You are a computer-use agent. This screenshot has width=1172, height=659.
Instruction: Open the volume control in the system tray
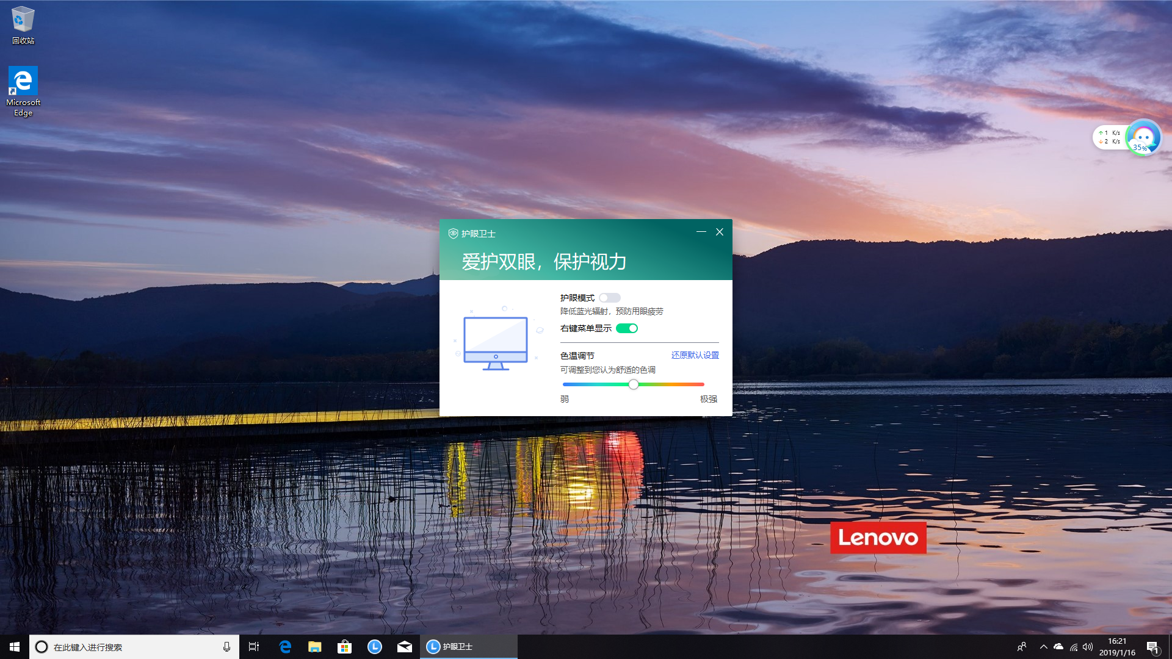coord(1089,647)
